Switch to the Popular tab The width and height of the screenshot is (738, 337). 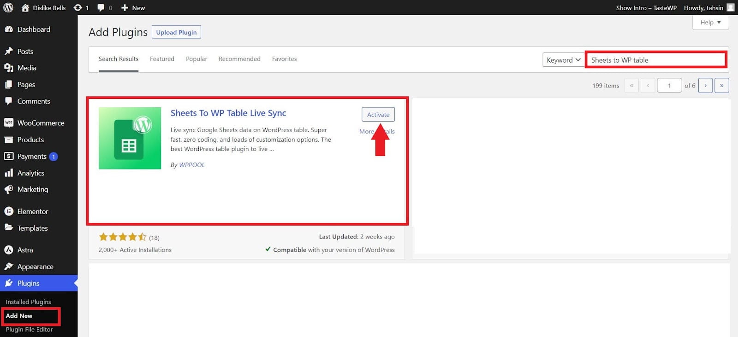coord(196,59)
